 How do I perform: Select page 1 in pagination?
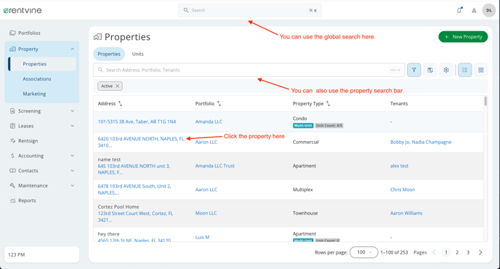446,252
